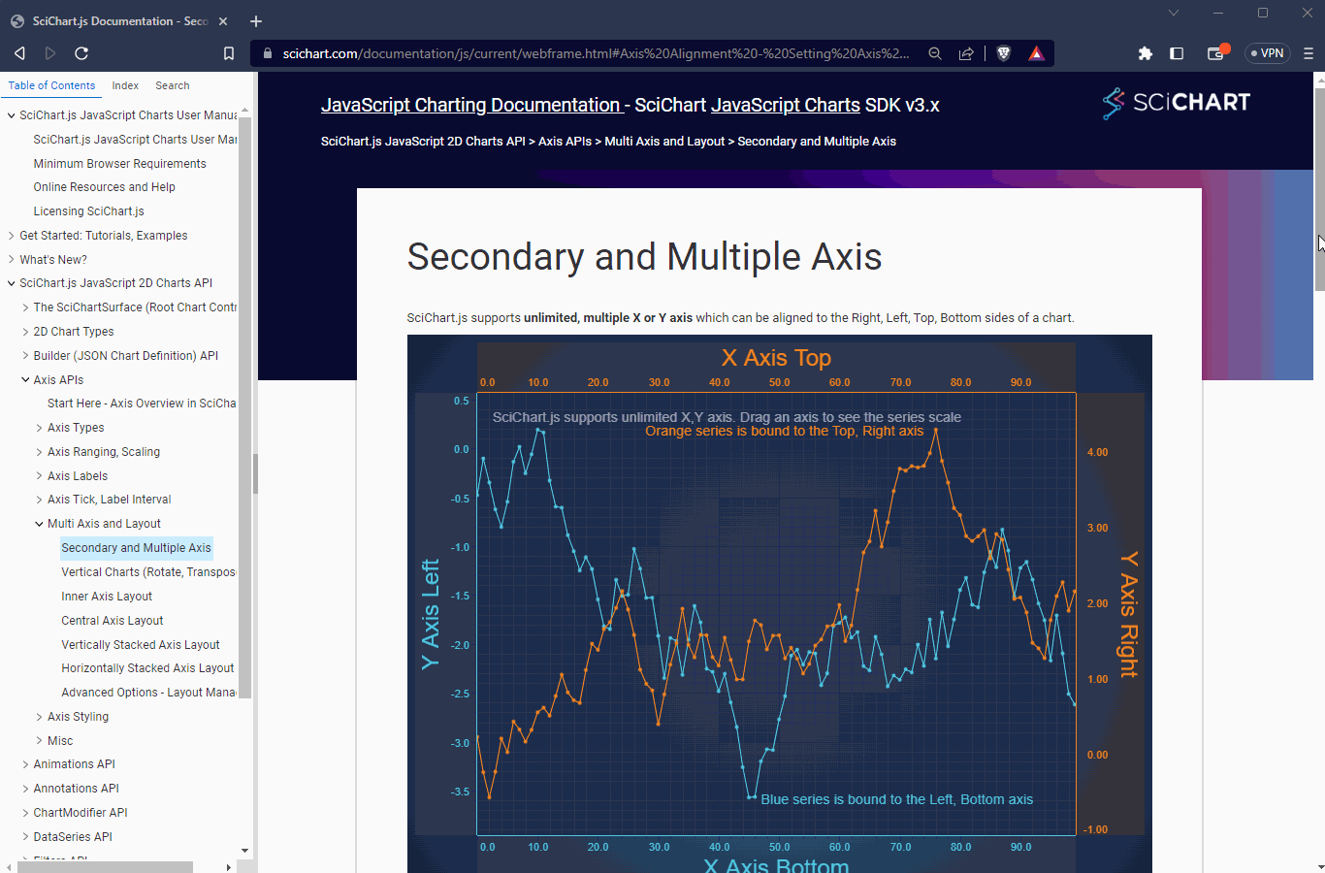Switch to the Index tab
Screen dimensions: 1325x873
(x=125, y=85)
